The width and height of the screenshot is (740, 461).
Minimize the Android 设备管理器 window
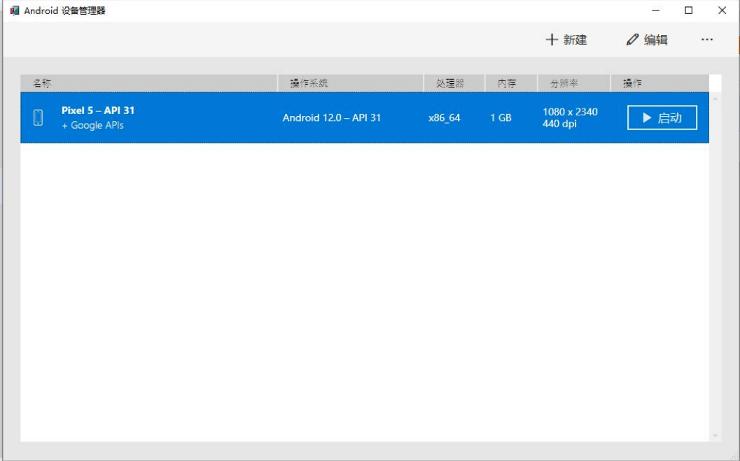click(655, 10)
